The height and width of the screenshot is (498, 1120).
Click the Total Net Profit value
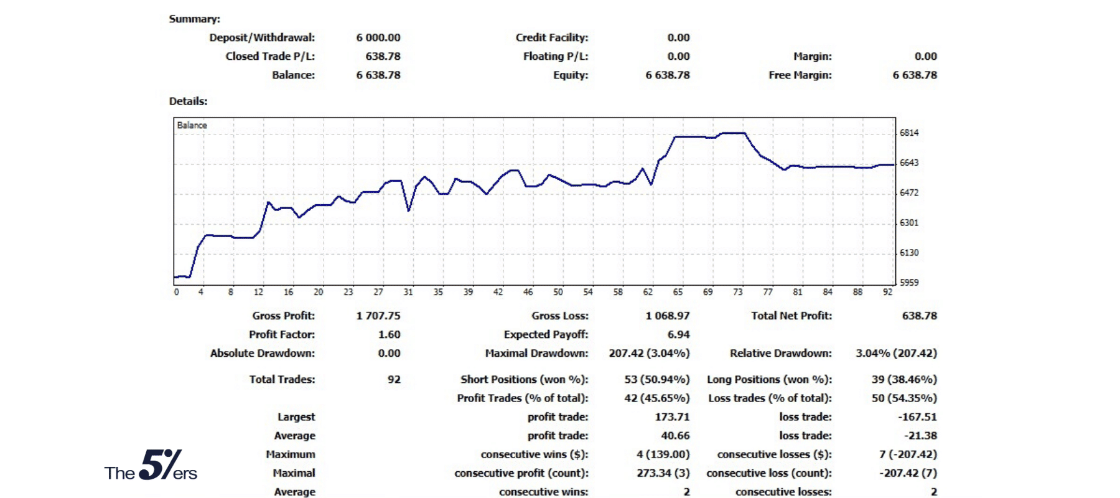point(919,316)
